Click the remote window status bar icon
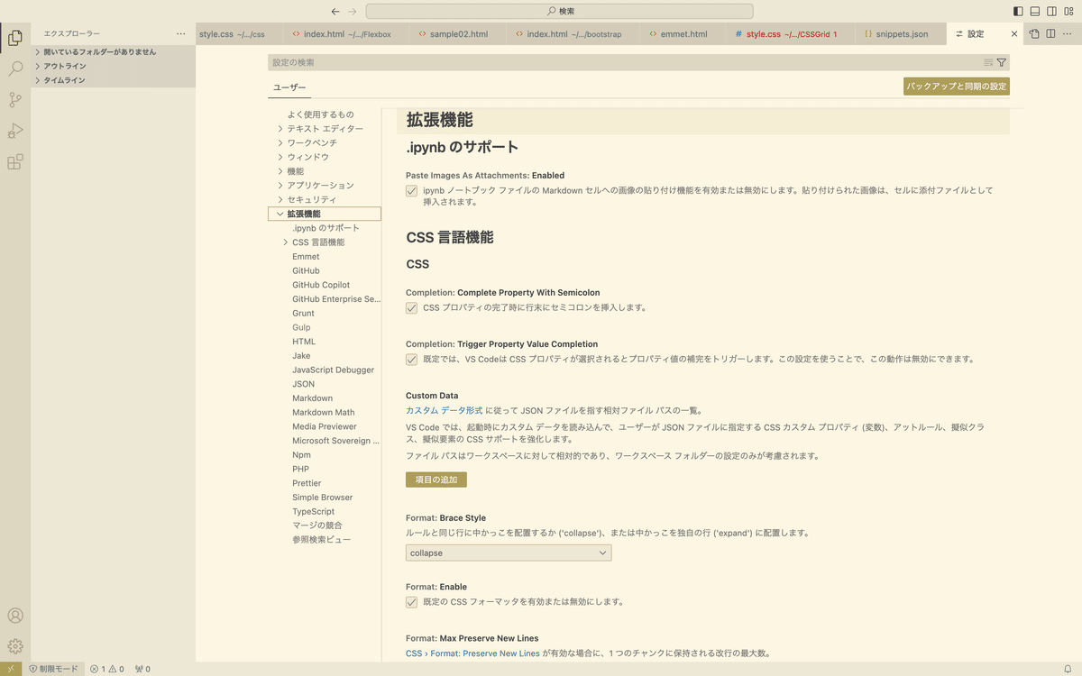The width and height of the screenshot is (1082, 676). point(11,669)
